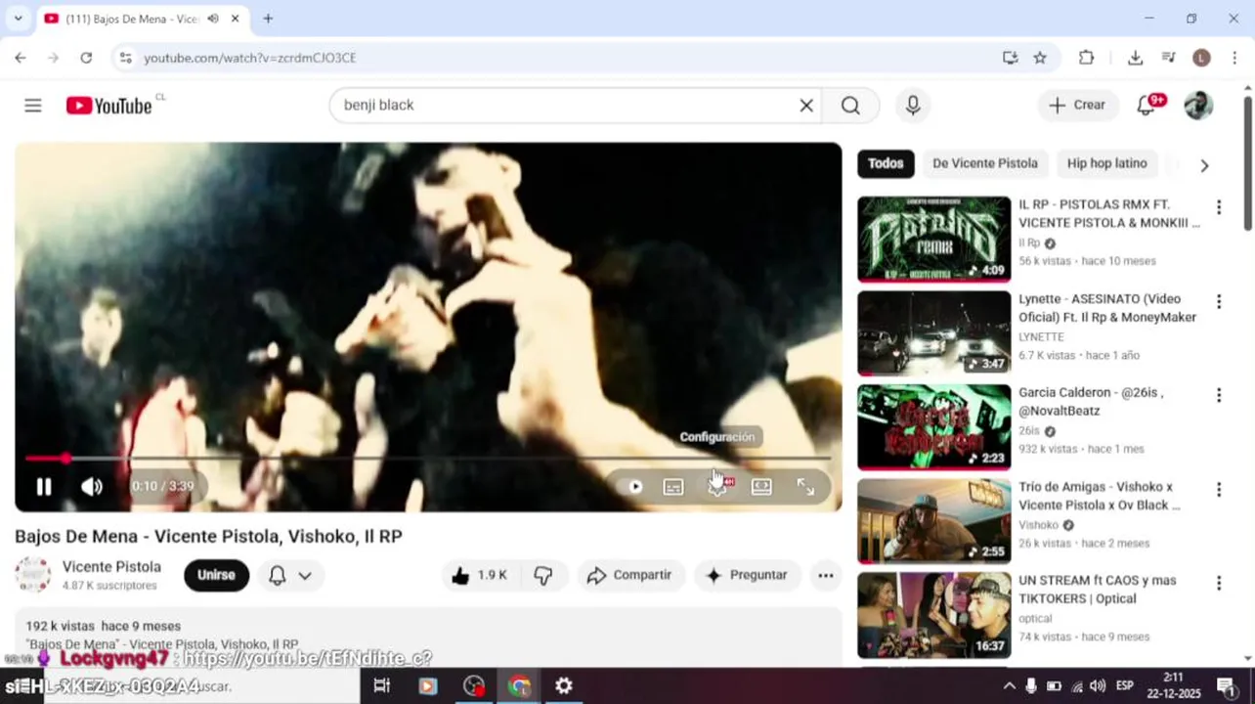This screenshot has width=1255, height=704.
Task: Open the site information icon in address bar
Action: [x=125, y=58]
